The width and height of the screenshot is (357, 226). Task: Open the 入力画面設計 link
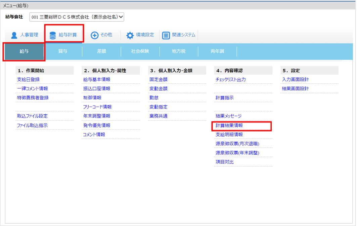pos(295,80)
